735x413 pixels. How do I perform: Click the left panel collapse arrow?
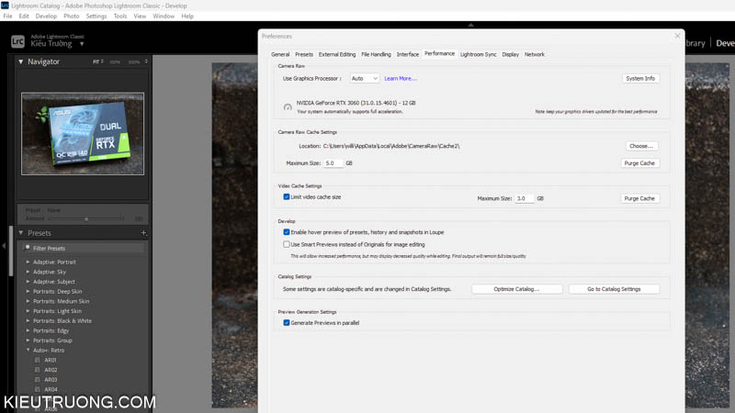4,245
